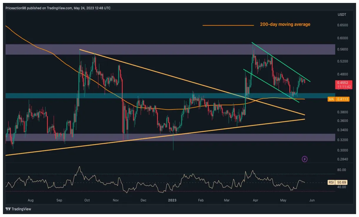This screenshot has width=359, height=217.
Task: Expand the time axis options
Action: 177,200
